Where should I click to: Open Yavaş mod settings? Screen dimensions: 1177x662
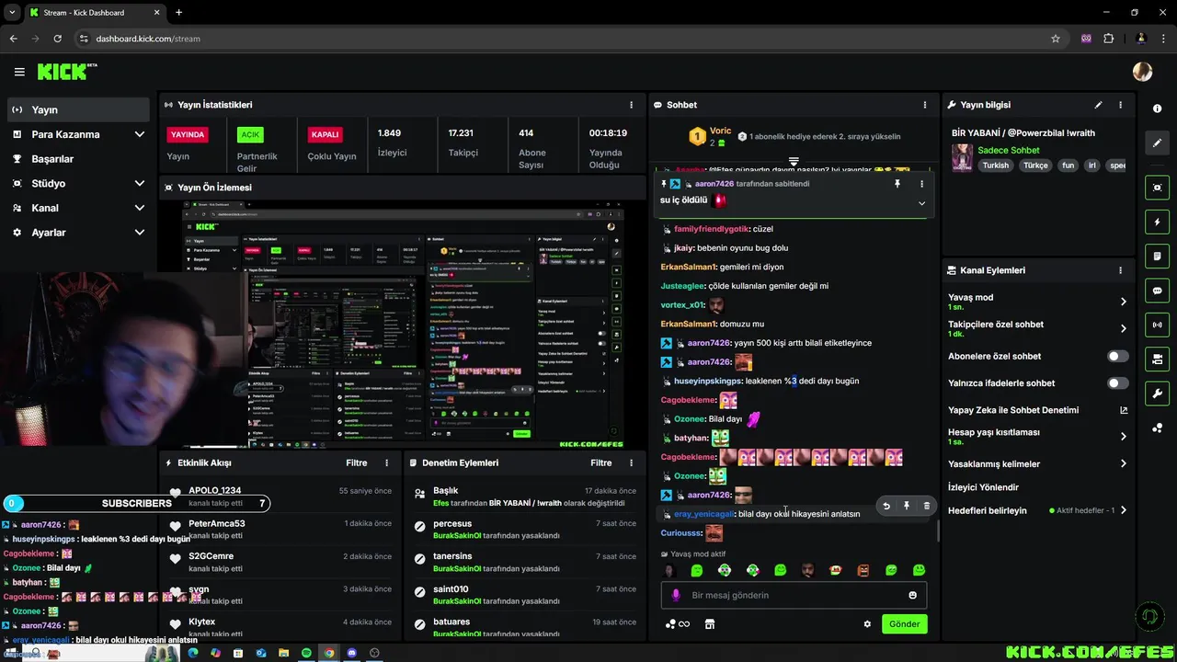tap(1037, 302)
